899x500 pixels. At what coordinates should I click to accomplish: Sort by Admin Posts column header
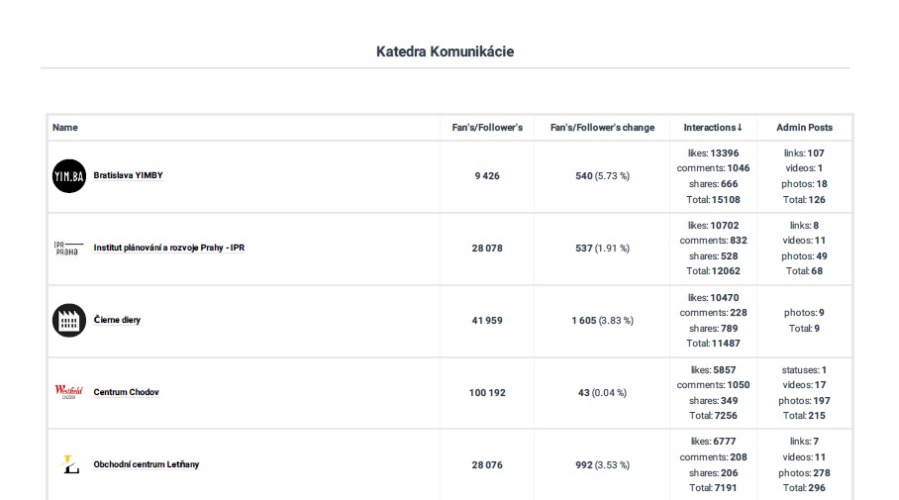tap(804, 128)
